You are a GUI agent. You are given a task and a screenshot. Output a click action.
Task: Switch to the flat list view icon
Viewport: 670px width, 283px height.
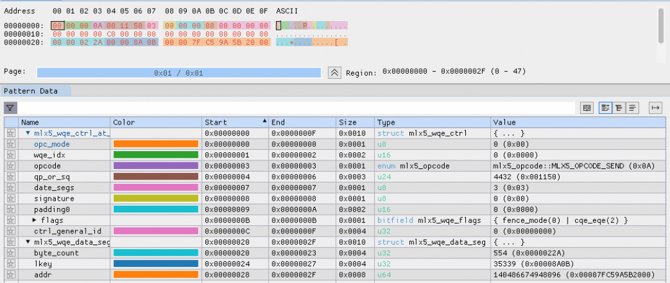coord(632,108)
